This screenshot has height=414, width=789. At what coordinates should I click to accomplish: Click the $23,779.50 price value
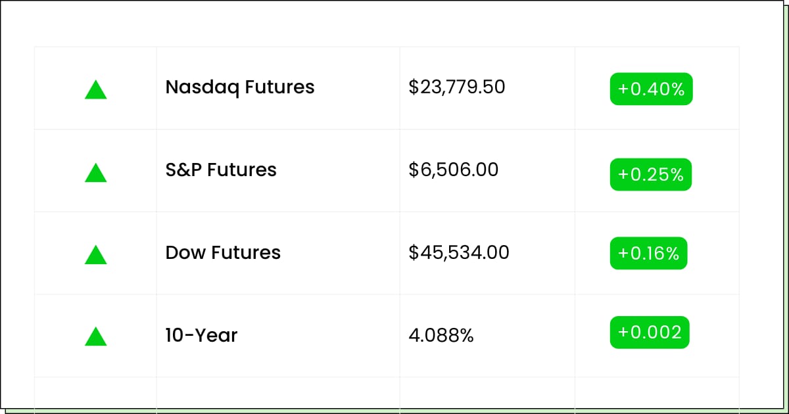457,87
